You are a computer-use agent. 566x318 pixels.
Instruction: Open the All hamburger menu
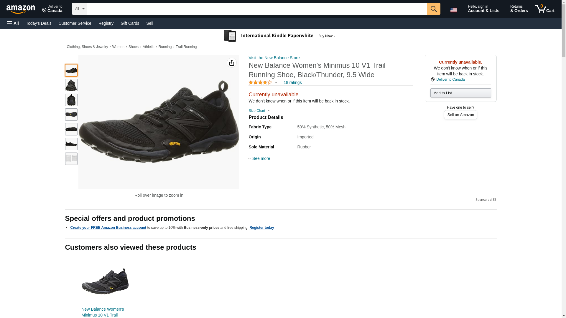point(13,23)
